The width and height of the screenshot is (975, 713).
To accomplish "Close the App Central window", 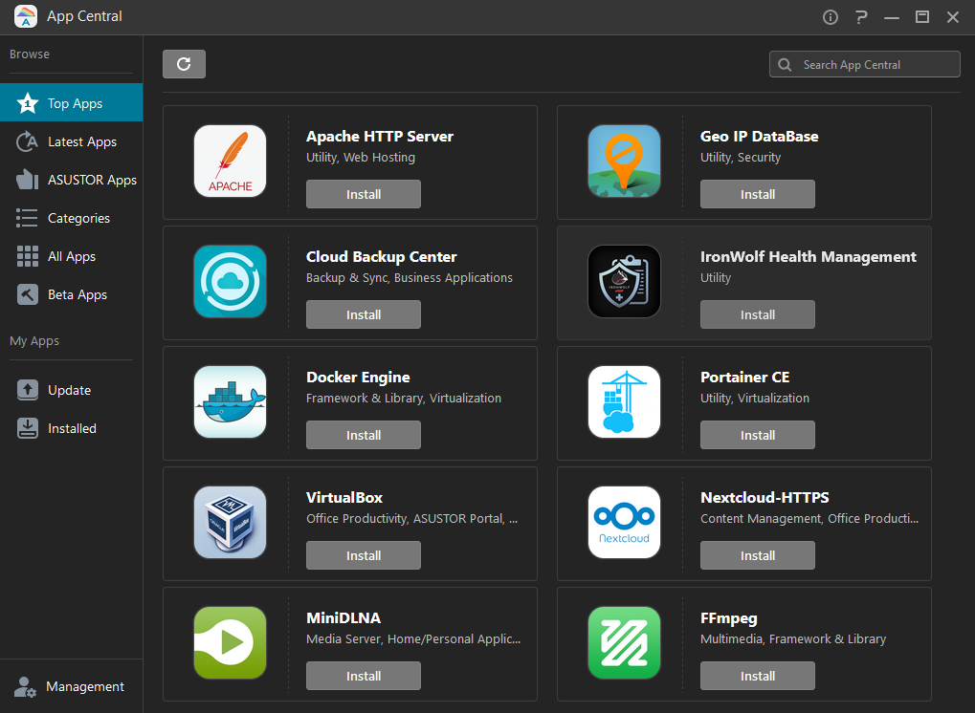I will [953, 17].
